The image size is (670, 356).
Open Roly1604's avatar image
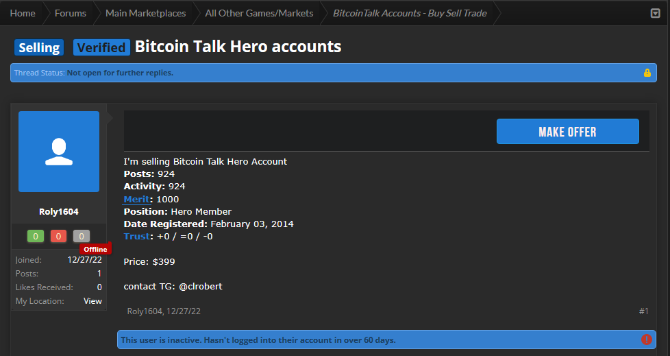(59, 152)
